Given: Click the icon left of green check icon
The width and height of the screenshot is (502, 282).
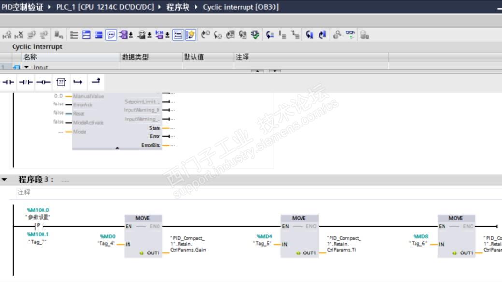Looking at the screenshot, I should point(243,35).
